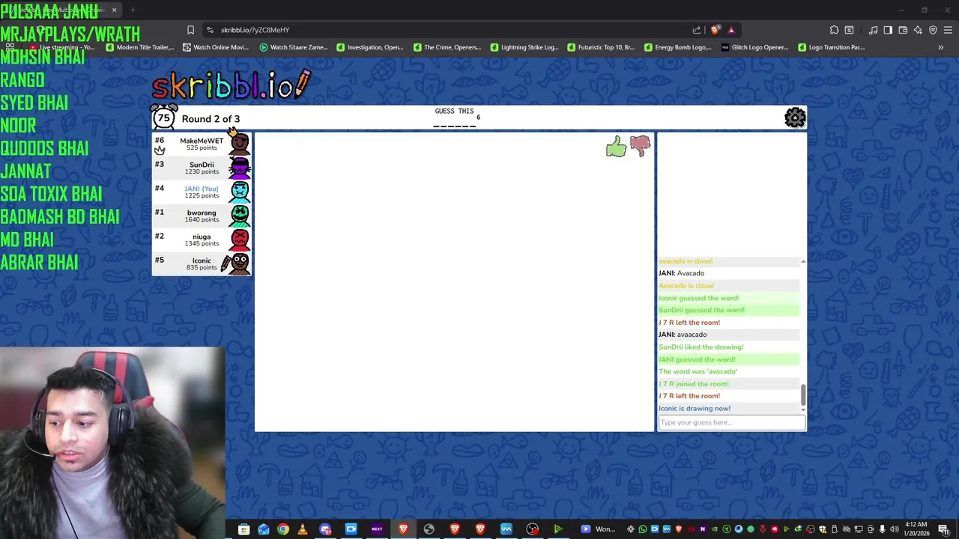Click the thumbs down dislike icon
The width and height of the screenshot is (959, 539).
click(x=641, y=146)
